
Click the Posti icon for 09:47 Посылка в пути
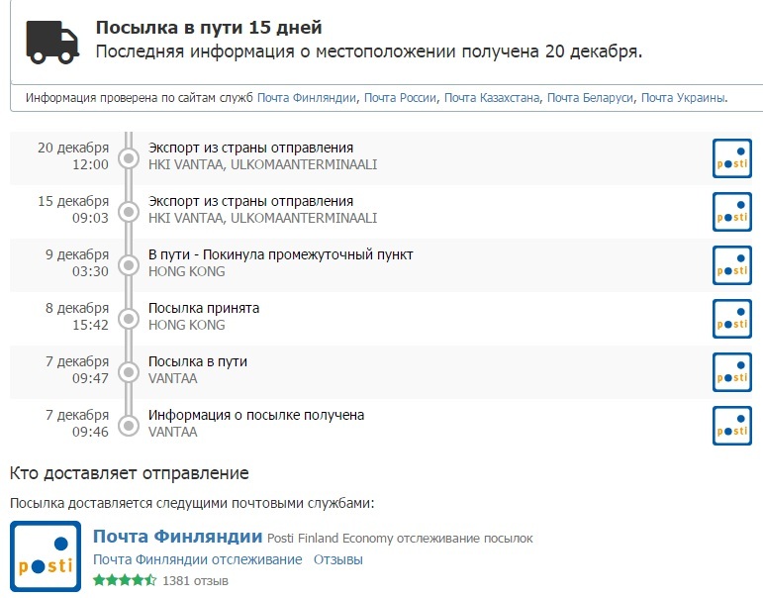tap(732, 372)
